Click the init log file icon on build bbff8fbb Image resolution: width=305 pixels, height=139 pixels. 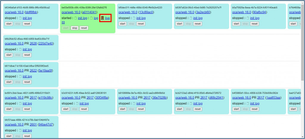click(20, 18)
